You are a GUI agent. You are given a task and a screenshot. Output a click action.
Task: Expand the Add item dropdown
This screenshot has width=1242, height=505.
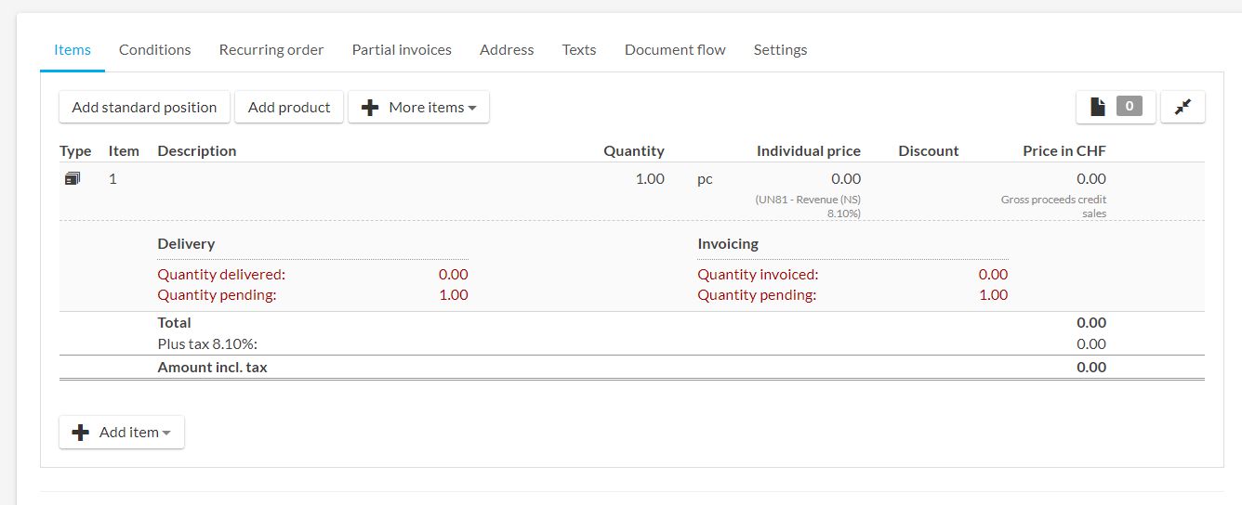coord(122,432)
